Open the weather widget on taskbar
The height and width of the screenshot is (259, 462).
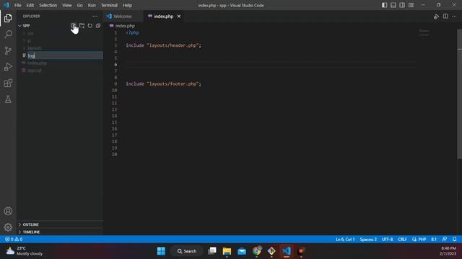pyautogui.click(x=25, y=251)
